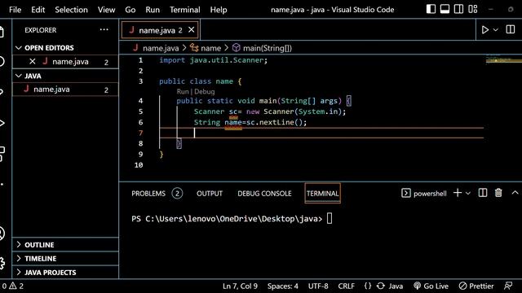This screenshot has height=293, width=522.
Task: Open errors and warnings status indicator
Action: point(13,286)
